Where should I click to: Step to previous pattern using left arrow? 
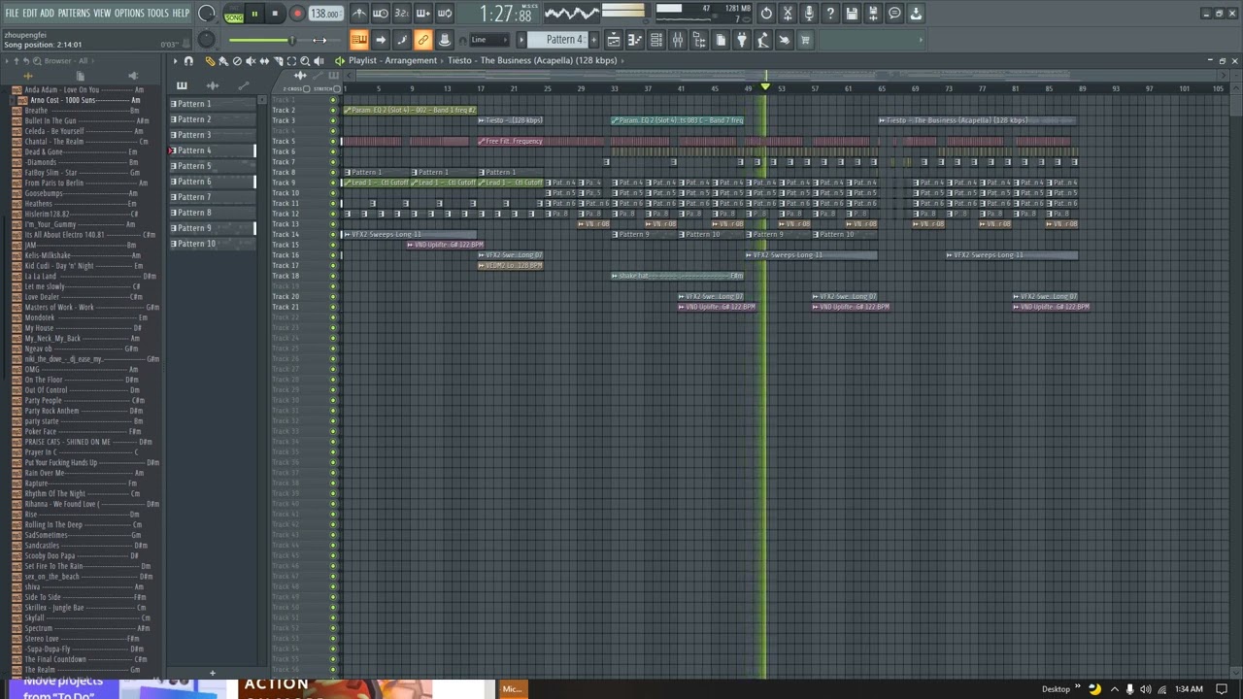point(521,40)
